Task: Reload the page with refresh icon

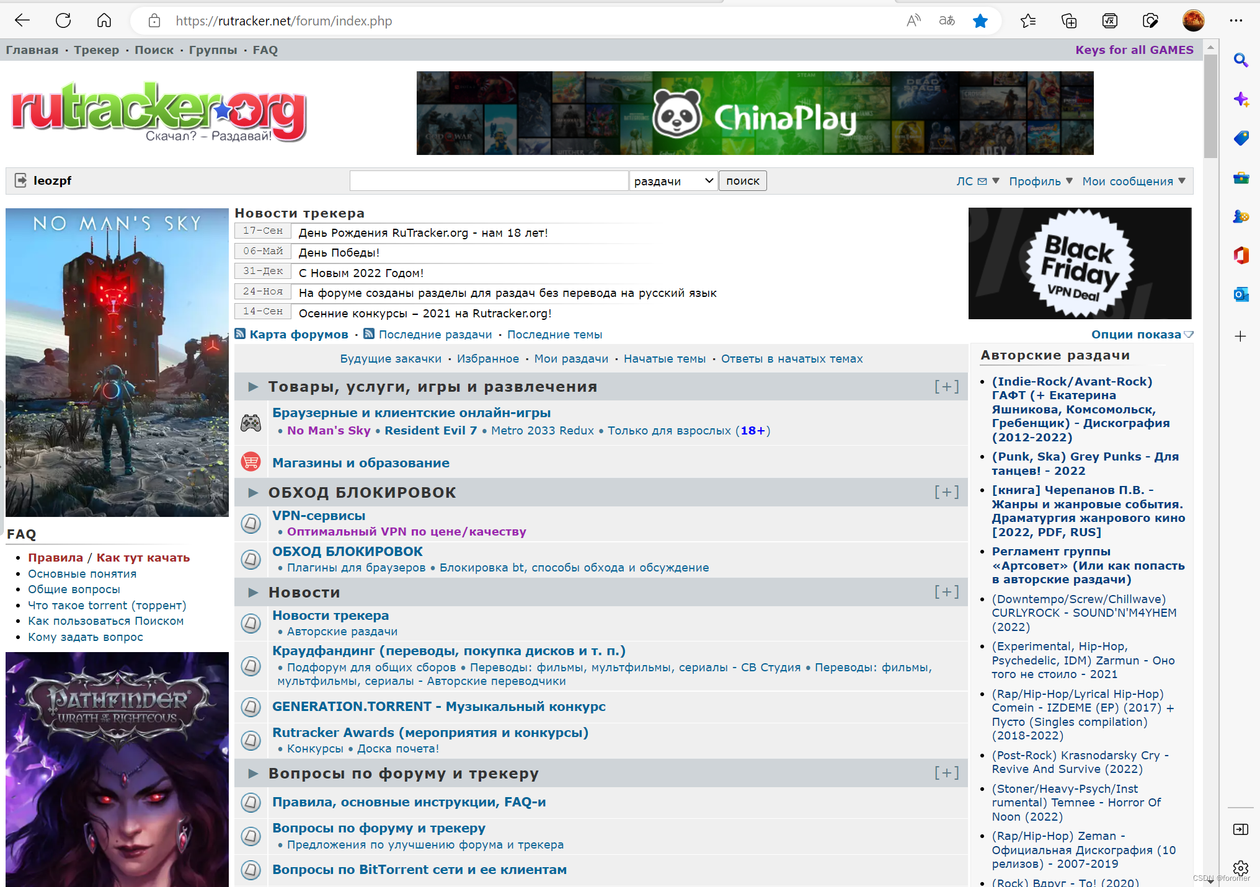Action: click(x=63, y=20)
